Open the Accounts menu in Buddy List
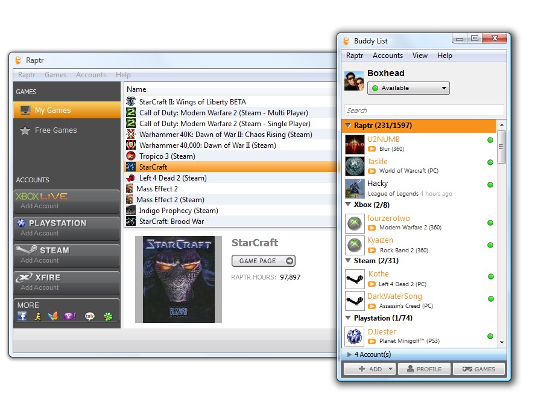Image resolution: width=541 pixels, height=393 pixels. point(387,56)
